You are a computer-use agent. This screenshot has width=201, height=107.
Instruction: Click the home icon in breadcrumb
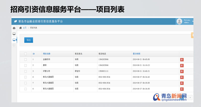coord(21,28)
